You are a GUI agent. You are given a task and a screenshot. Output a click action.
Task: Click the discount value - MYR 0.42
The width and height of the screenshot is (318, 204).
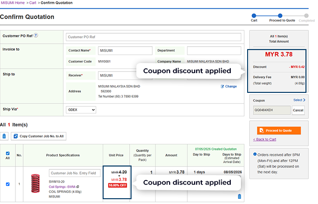[x=297, y=67]
